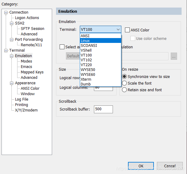Click the Logical columns field
Image resolution: width=187 pixels, height=174 pixels.
pos(103,89)
